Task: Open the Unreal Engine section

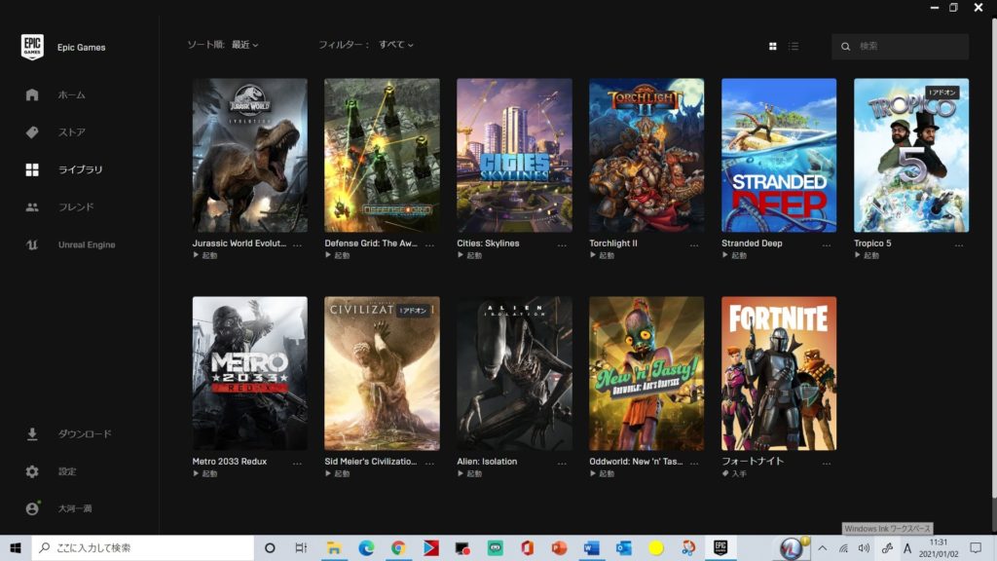Action: pyautogui.click(x=87, y=244)
